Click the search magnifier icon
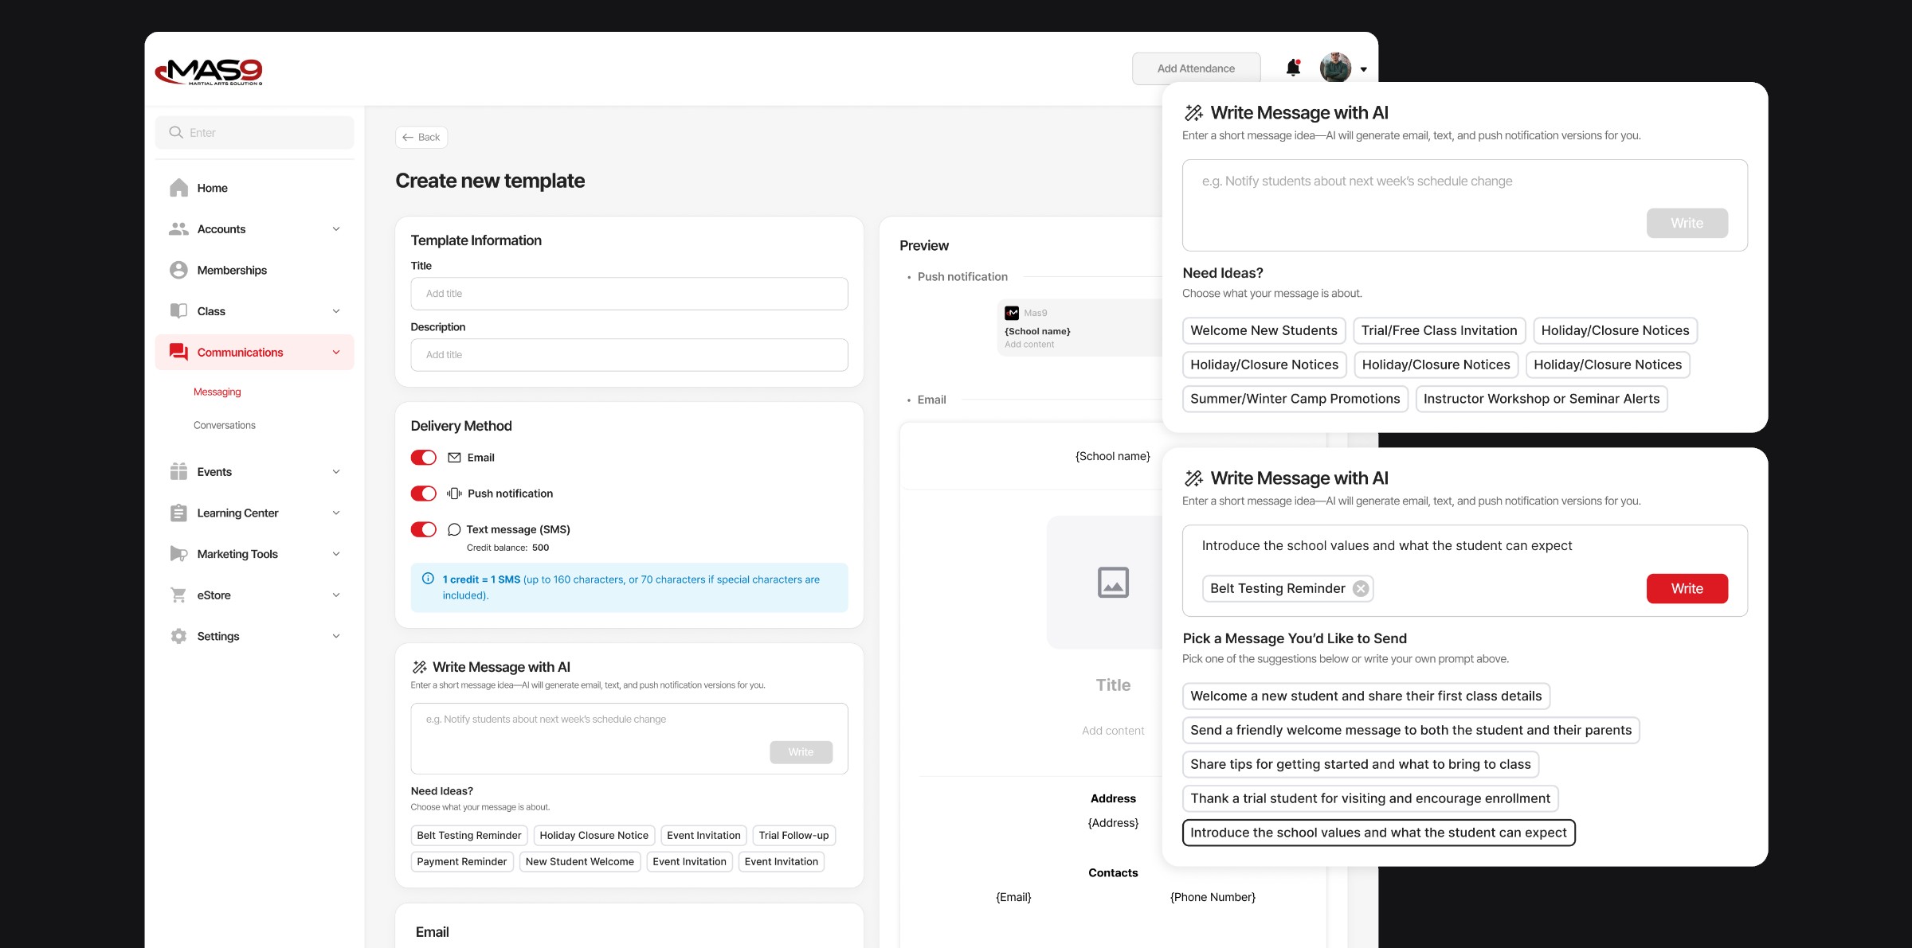This screenshot has height=948, width=1912. click(x=176, y=132)
